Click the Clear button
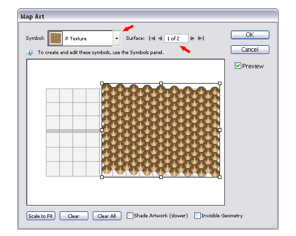The height and width of the screenshot is (236, 296). click(x=74, y=216)
